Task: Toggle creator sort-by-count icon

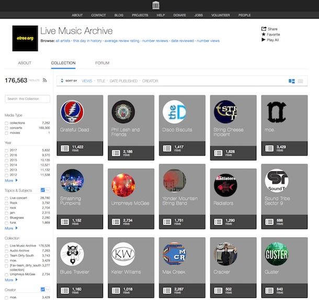Action: tap(43, 289)
